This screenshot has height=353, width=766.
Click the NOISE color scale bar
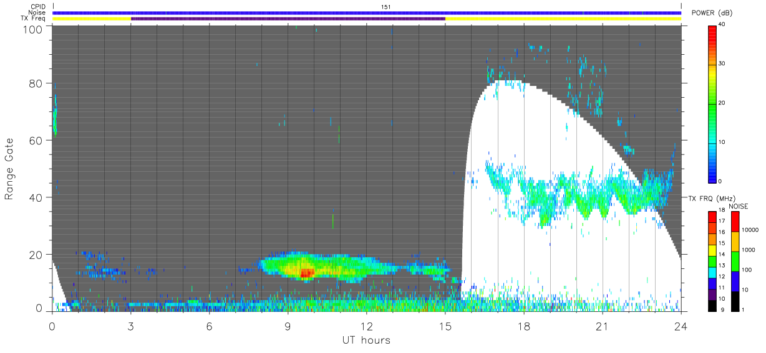click(x=735, y=260)
